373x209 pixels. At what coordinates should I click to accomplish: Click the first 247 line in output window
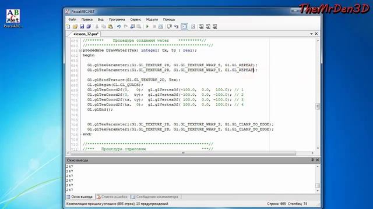point(70,167)
